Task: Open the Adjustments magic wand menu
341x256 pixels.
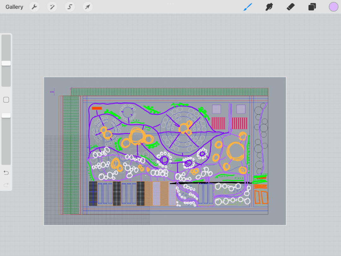Action: (52, 7)
